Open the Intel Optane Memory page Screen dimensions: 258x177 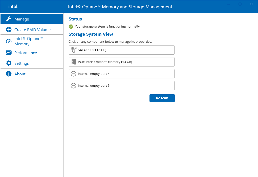(x=32, y=41)
